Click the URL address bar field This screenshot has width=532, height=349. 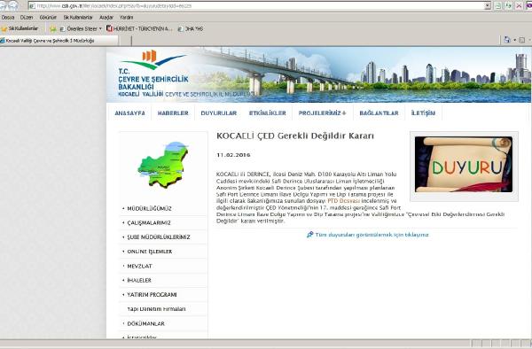pos(257,6)
